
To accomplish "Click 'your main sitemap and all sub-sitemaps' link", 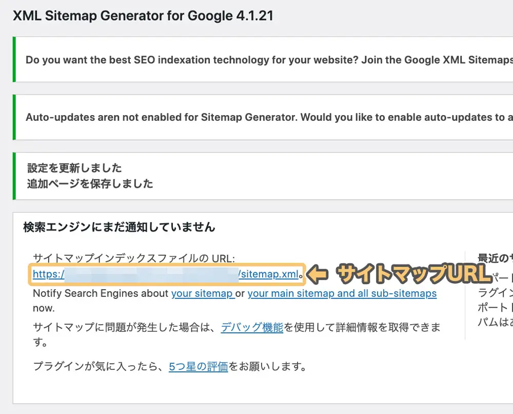I will click(341, 293).
